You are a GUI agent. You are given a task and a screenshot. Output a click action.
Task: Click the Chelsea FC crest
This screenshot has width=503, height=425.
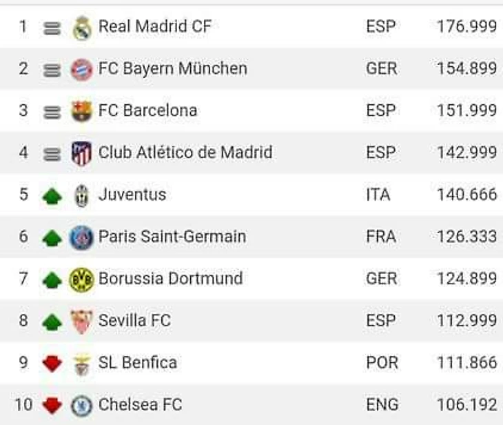(x=81, y=406)
